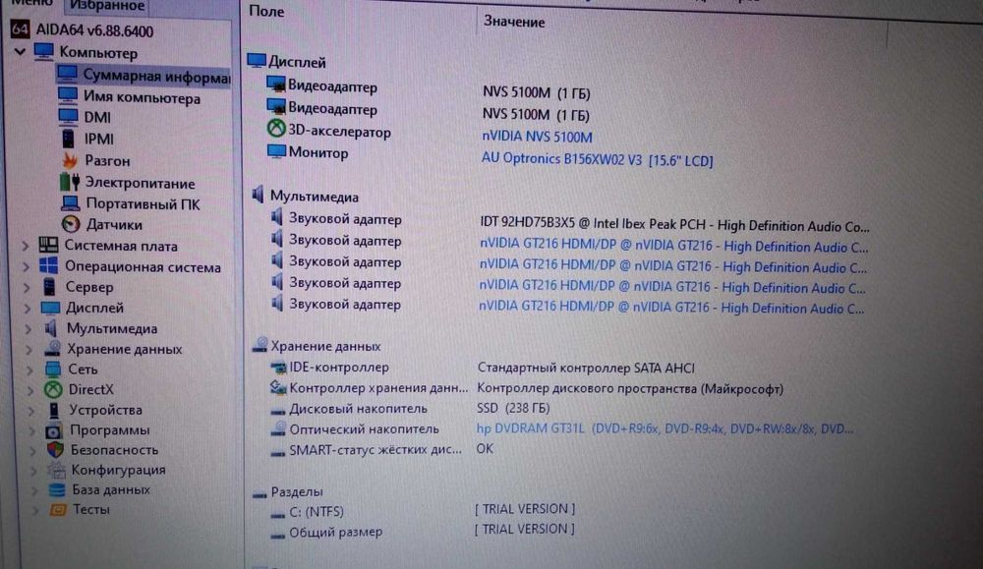Click the Имя компьютера icon
The width and height of the screenshot is (983, 569).
(68, 96)
